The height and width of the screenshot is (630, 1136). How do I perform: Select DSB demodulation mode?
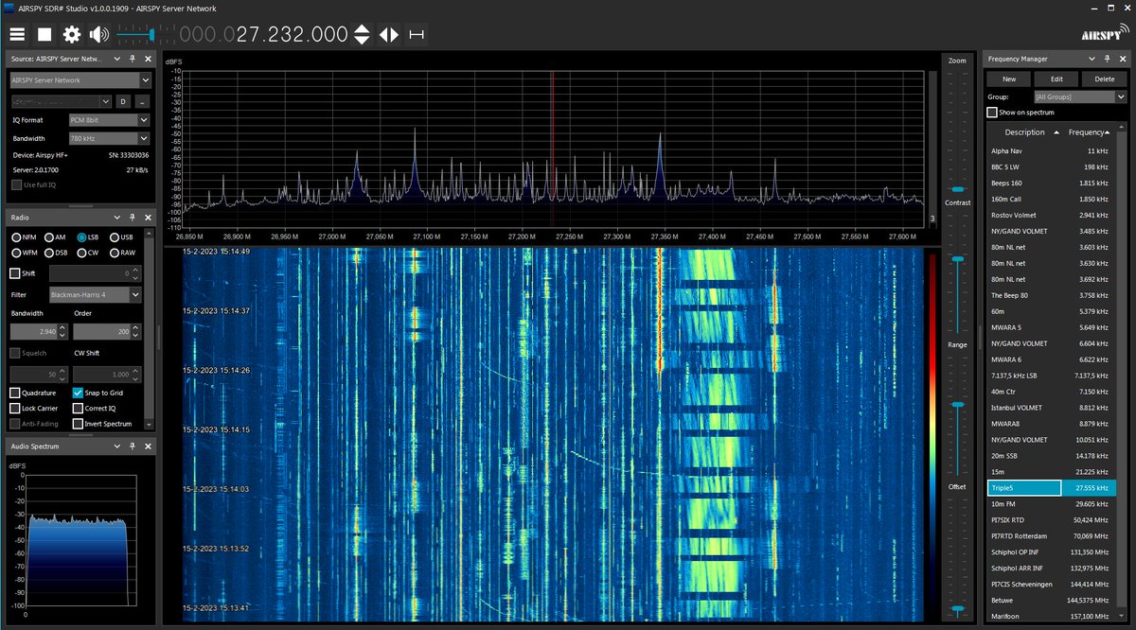pyautogui.click(x=48, y=253)
